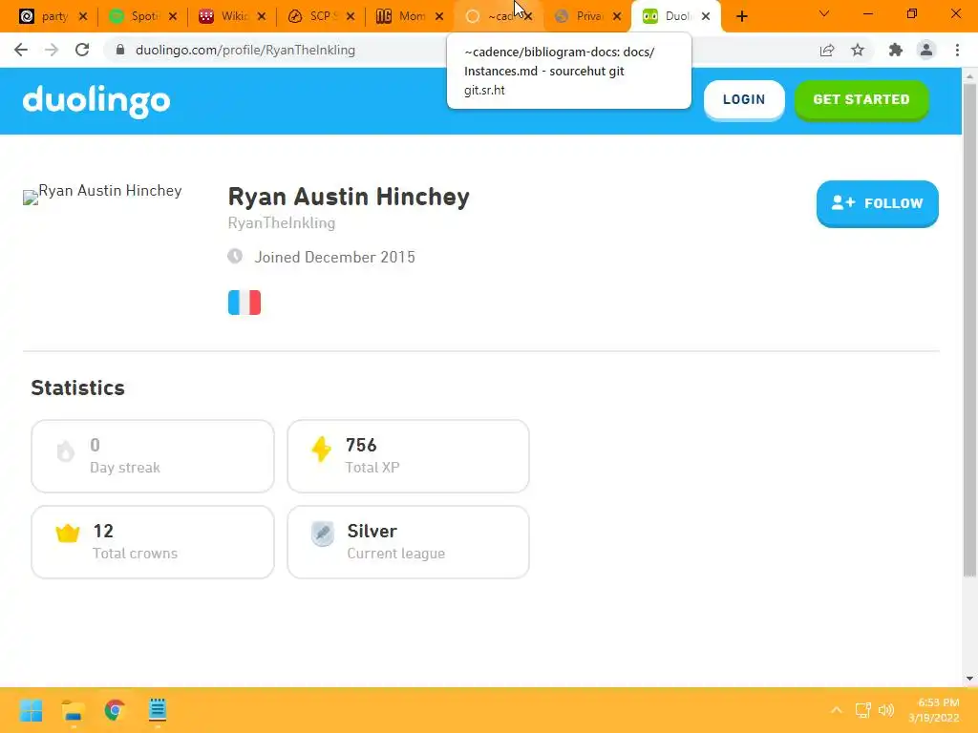
Task: Show hidden system tray icons
Action: click(x=837, y=710)
